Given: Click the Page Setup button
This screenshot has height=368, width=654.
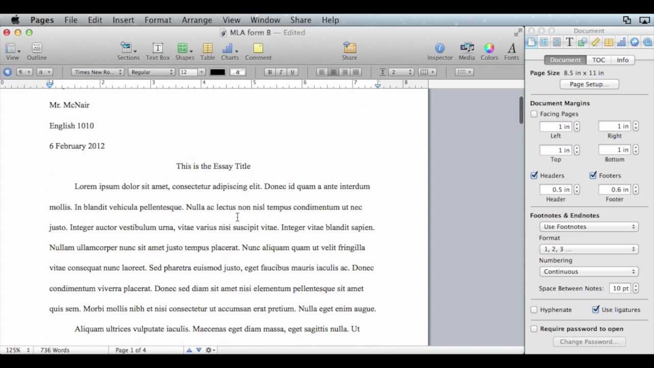Looking at the screenshot, I should tap(589, 84).
